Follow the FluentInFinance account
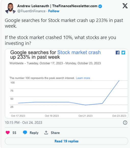Image resolution: width=130 pixels, height=148 pixels. (x=54, y=11)
